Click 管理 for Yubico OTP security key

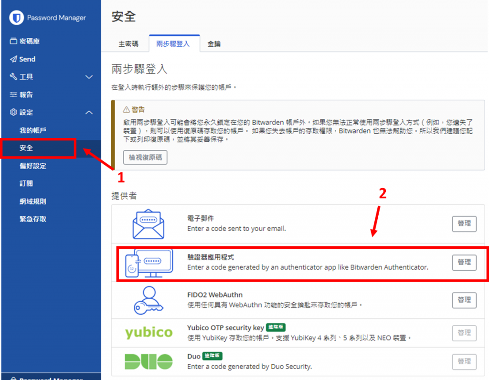coord(464,333)
